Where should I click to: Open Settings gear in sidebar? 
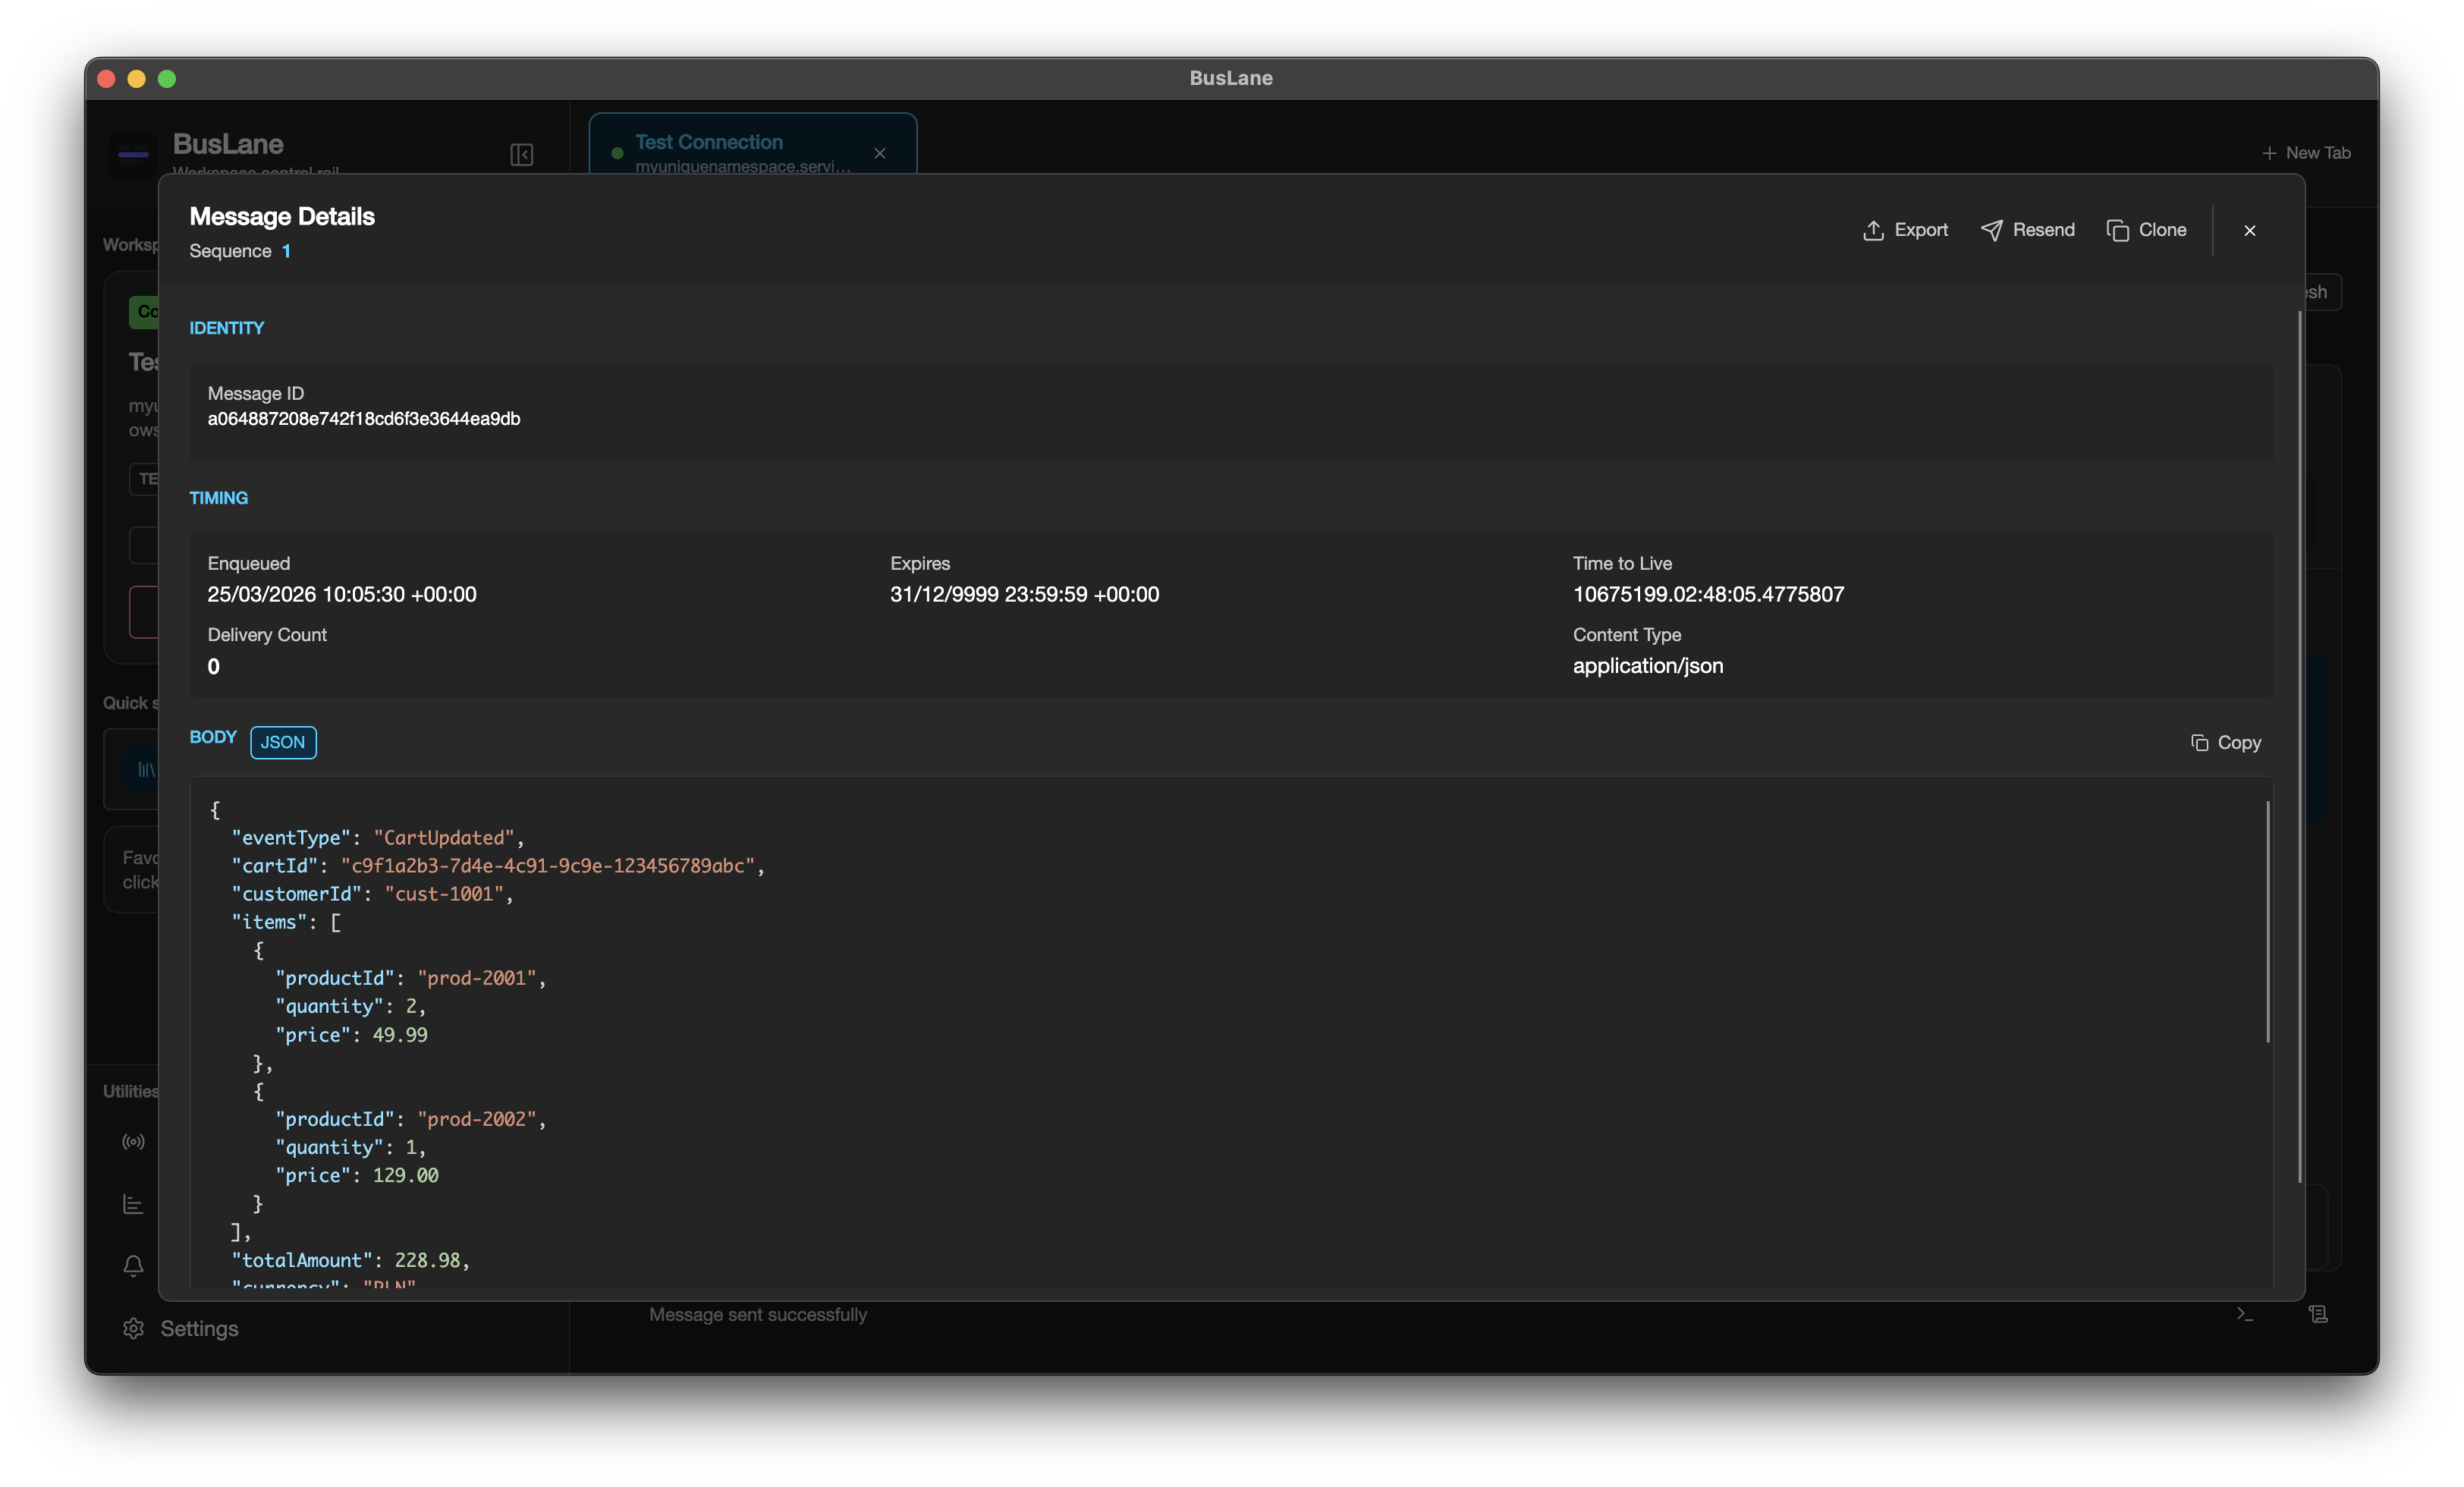pos(180,1328)
